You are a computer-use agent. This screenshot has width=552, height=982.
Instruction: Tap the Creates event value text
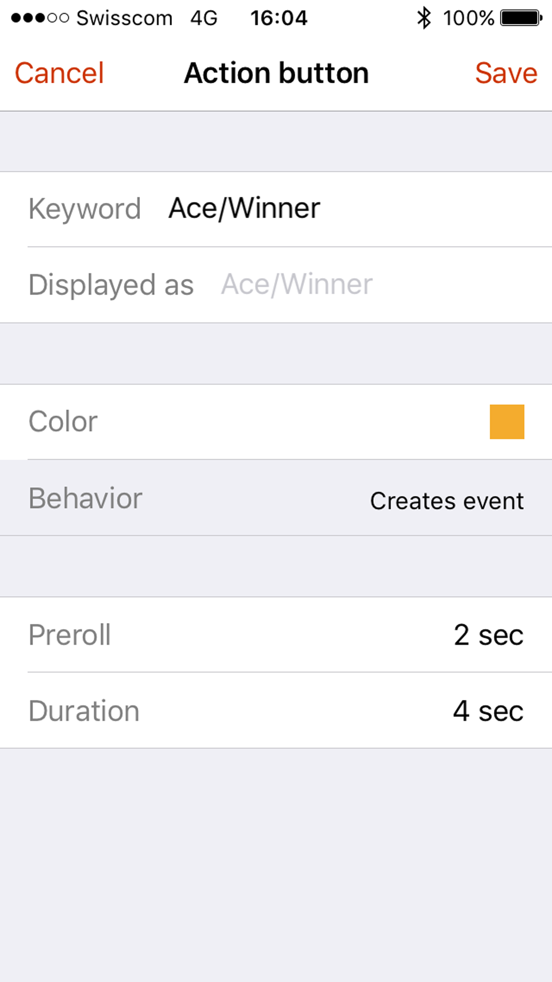446,500
